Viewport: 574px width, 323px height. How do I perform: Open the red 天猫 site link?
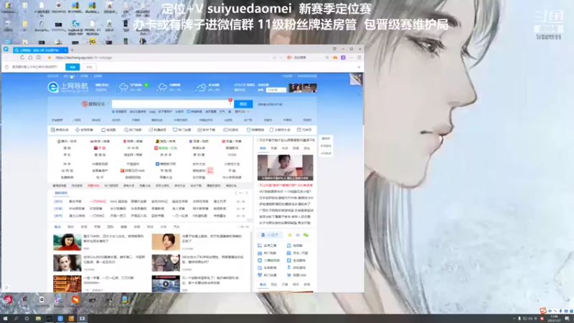(x=100, y=148)
